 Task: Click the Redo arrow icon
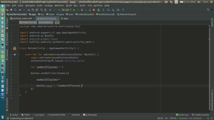(x=24, y=10)
